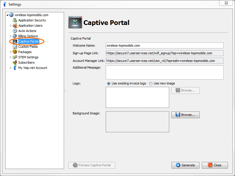Click the Preview Captive Portal button

(92, 165)
